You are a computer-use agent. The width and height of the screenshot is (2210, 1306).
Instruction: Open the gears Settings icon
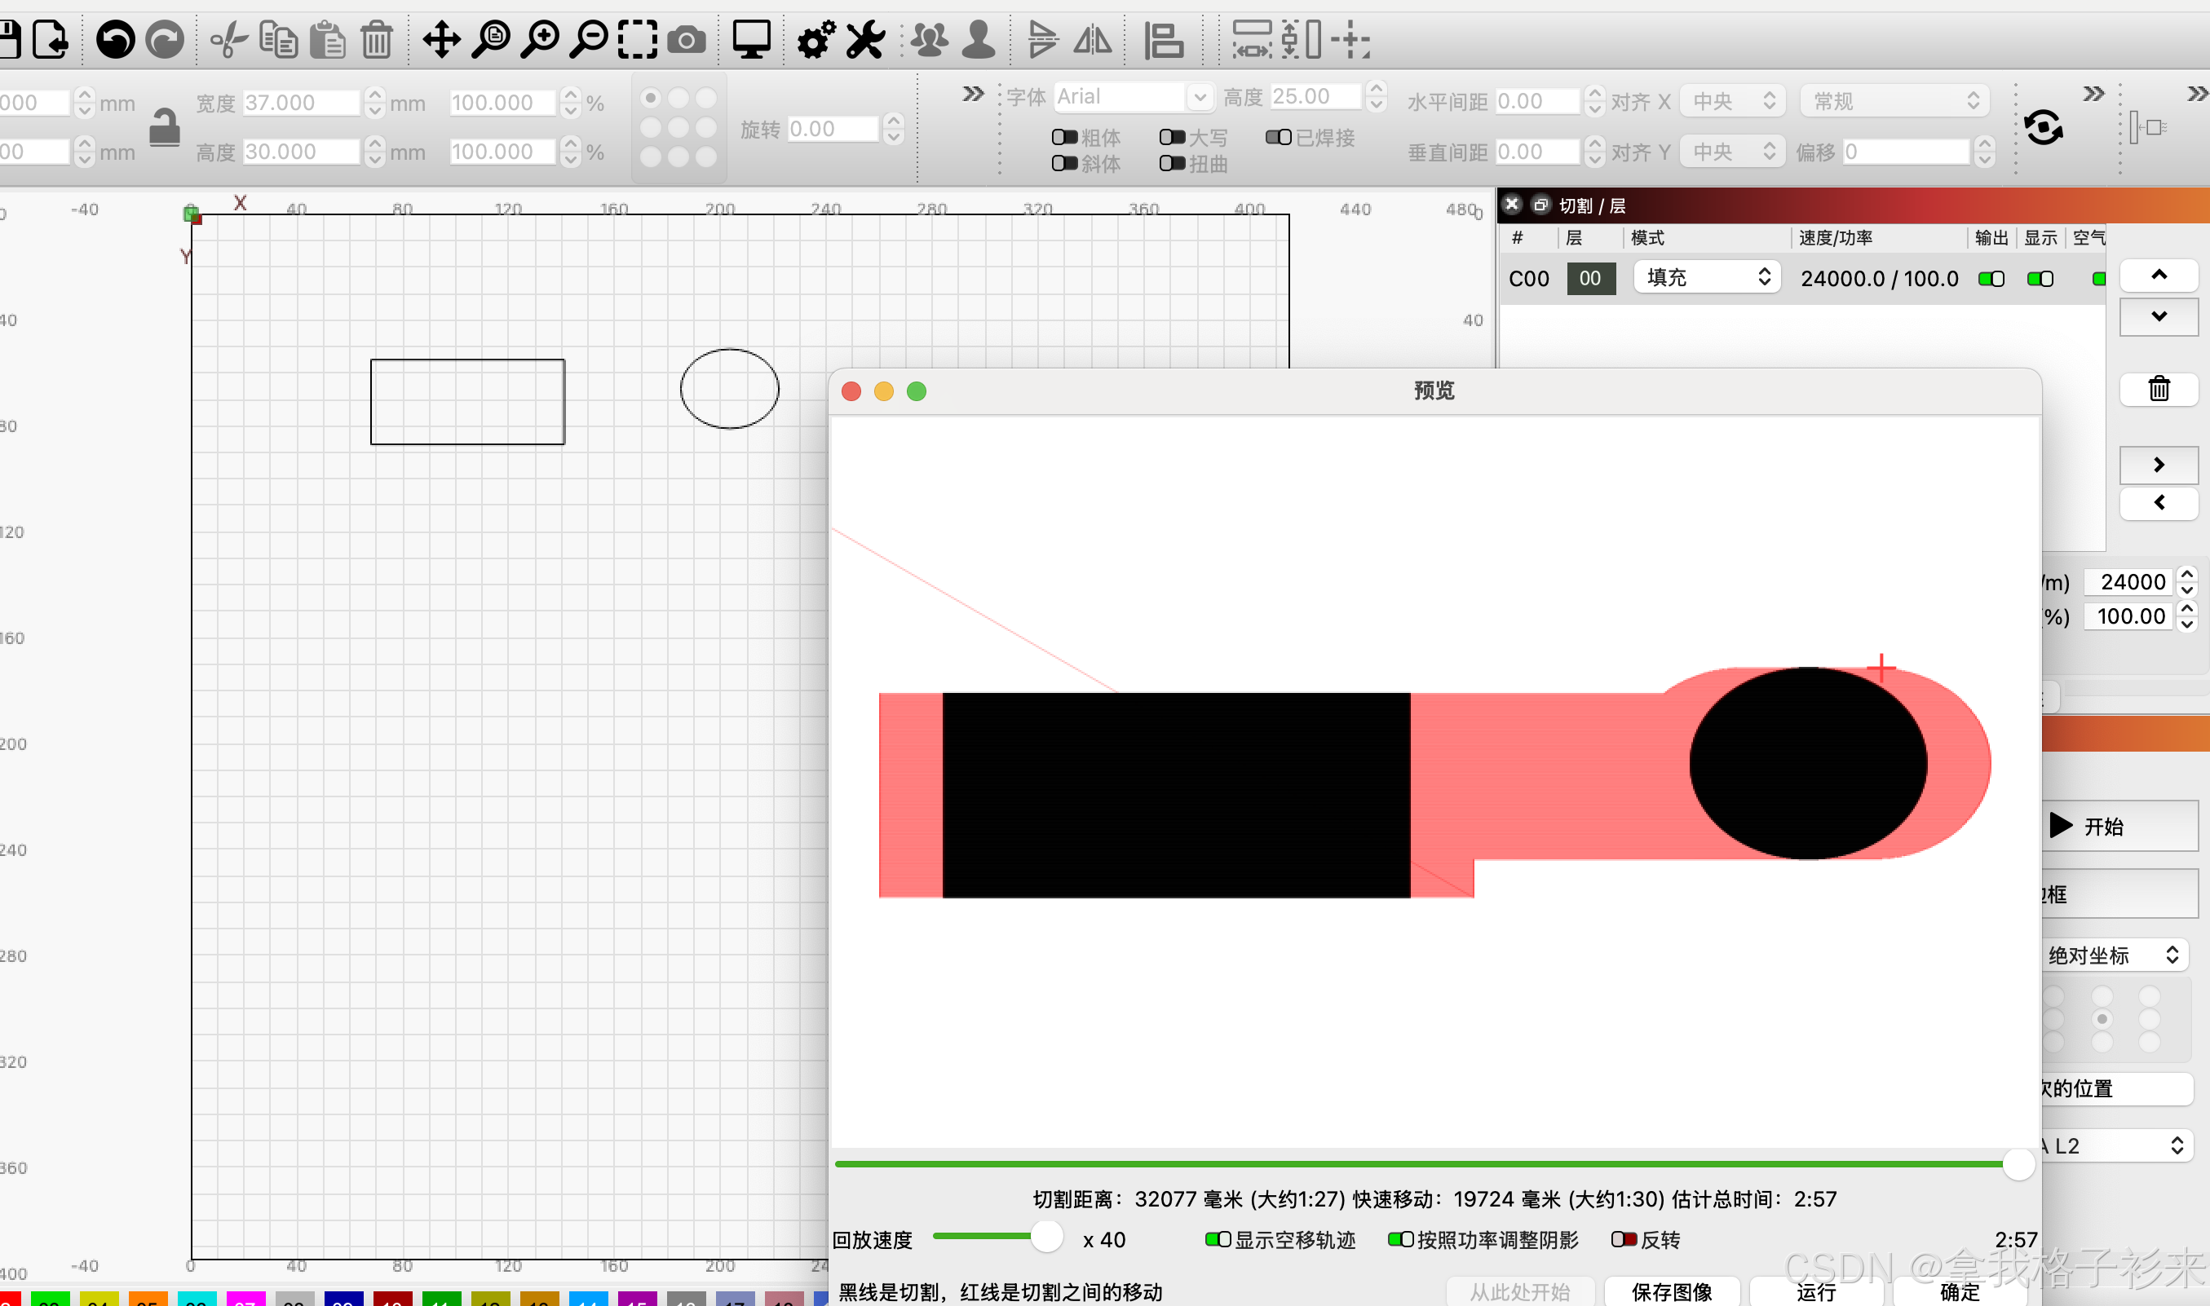[x=815, y=40]
